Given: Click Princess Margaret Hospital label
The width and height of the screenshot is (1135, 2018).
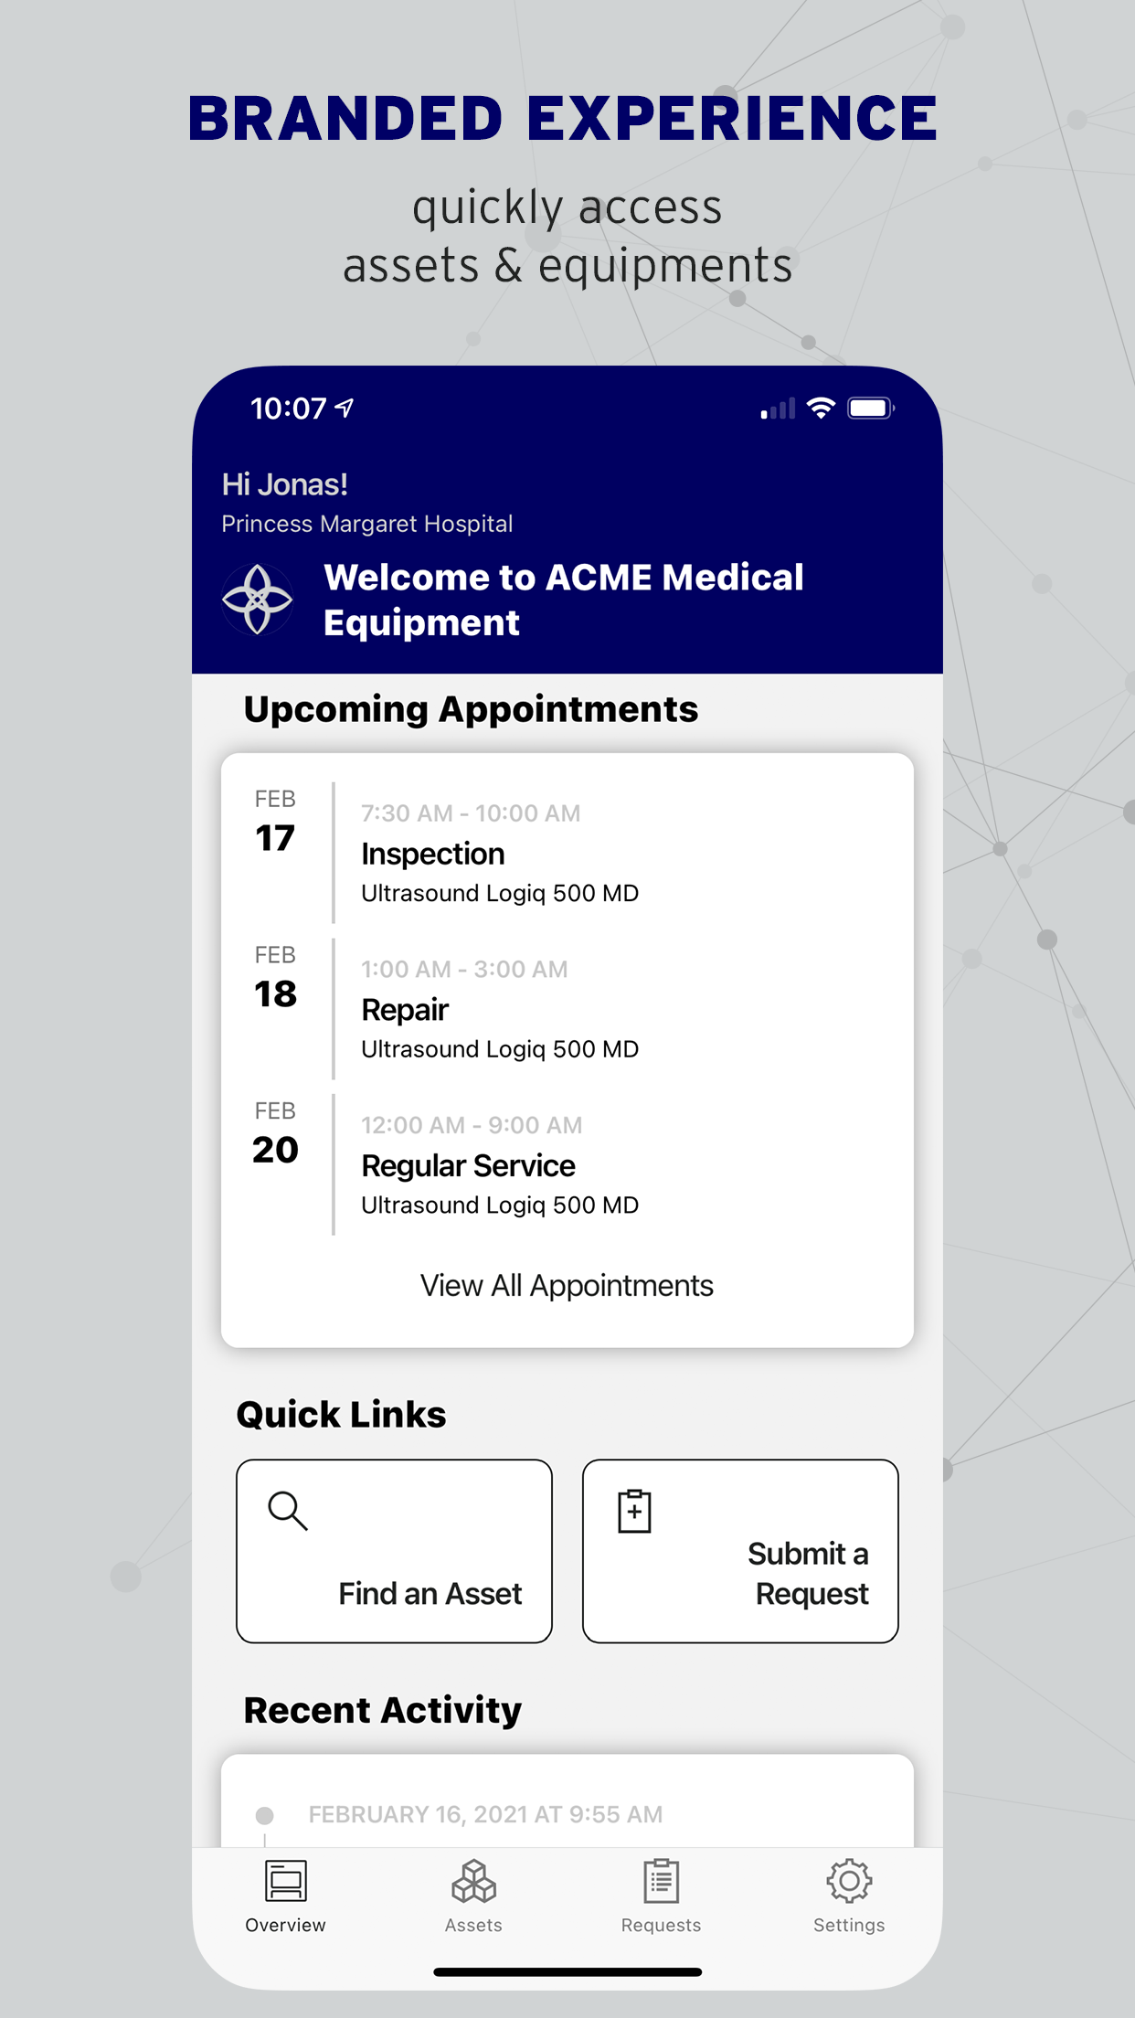Looking at the screenshot, I should click(x=367, y=523).
